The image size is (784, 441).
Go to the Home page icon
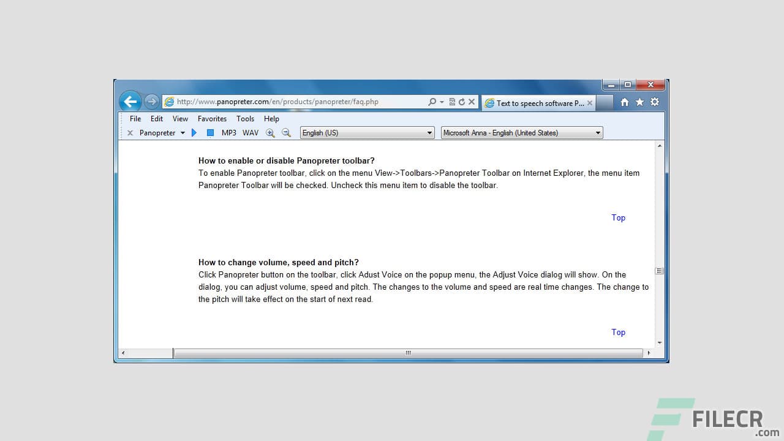(x=624, y=102)
